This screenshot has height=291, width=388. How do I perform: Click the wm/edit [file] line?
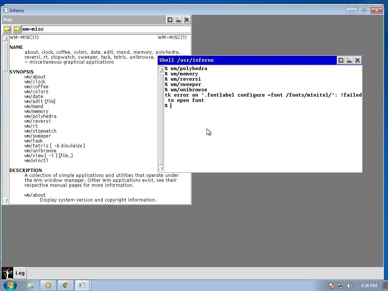point(40,102)
